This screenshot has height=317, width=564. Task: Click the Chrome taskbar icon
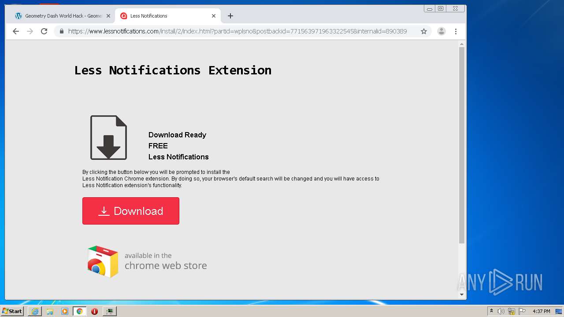[x=80, y=311]
